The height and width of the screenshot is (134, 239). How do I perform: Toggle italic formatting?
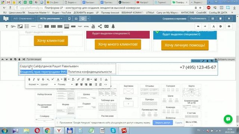34,79
